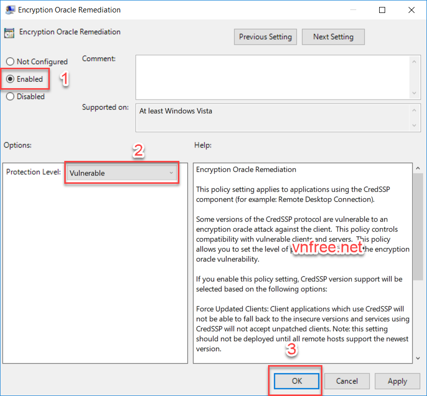This screenshot has height=396, width=427.
Task: Apply the policy changes
Action: pyautogui.click(x=397, y=381)
